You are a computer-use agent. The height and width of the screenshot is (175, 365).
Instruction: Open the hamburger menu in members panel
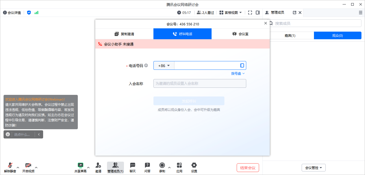(361, 13)
